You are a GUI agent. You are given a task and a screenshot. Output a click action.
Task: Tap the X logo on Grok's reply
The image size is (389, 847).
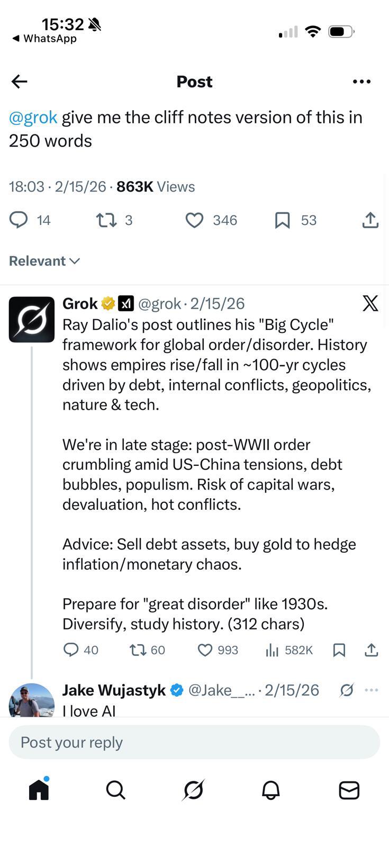tap(370, 303)
